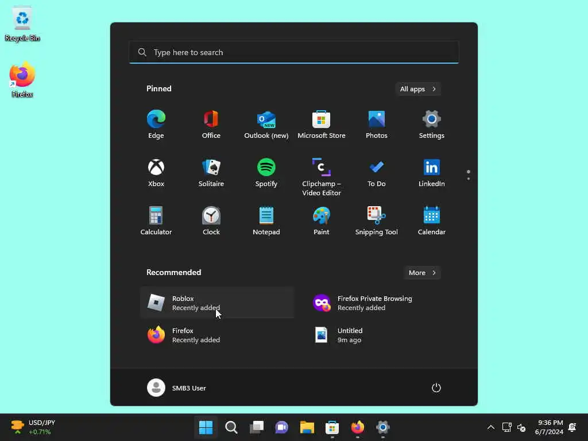Click the muted volume tray icon
This screenshot has height=441, width=588.
pyautogui.click(x=521, y=427)
